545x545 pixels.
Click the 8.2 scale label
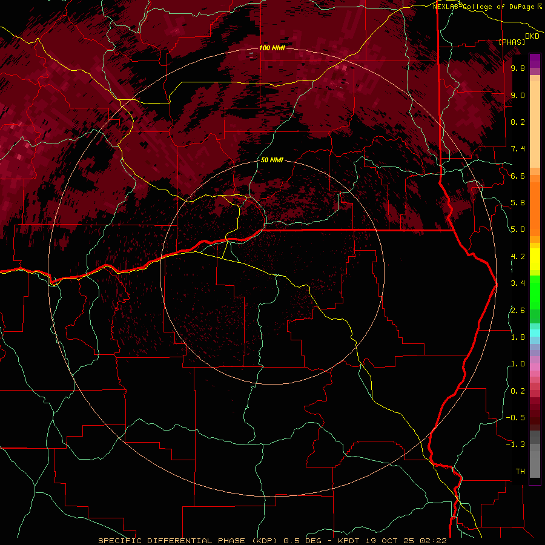point(518,122)
